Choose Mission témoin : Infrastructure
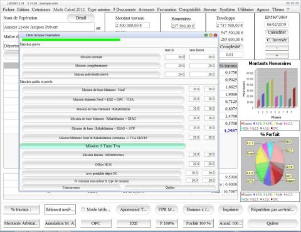Viewport: 301px width, 232px height. click(x=103, y=155)
